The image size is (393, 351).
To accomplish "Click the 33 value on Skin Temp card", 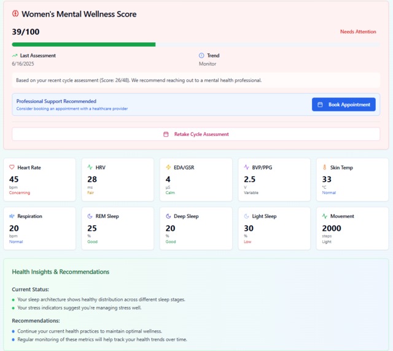I will click(x=327, y=179).
